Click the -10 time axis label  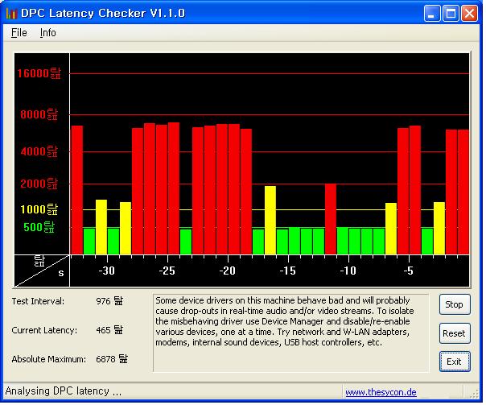pyautogui.click(x=348, y=271)
